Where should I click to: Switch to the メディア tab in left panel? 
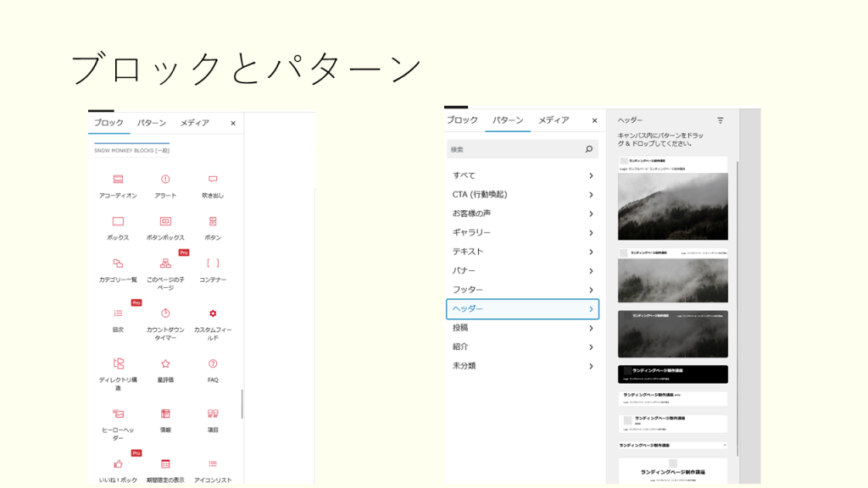194,123
